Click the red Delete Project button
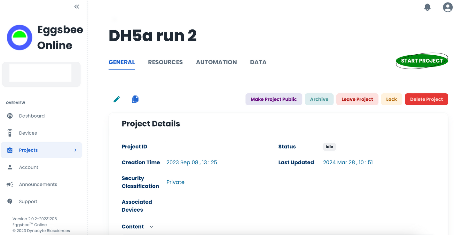This screenshot has width=462, height=235. pyautogui.click(x=426, y=99)
